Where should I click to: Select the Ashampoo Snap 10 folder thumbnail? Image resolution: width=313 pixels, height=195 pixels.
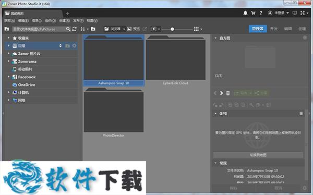[114, 60]
